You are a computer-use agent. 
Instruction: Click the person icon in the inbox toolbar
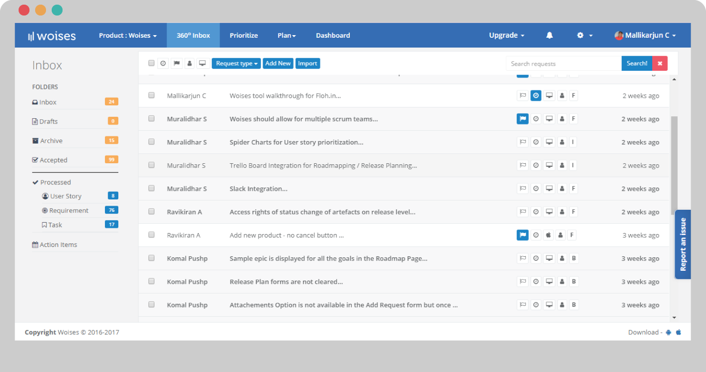(190, 63)
